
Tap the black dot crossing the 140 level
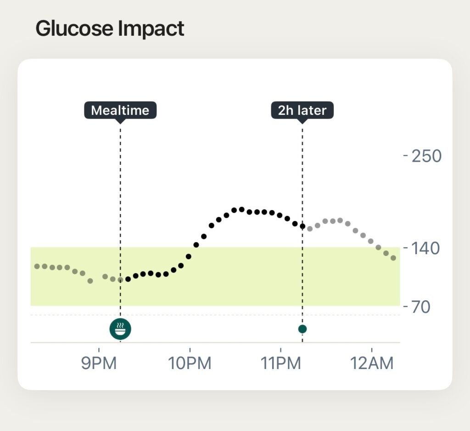coord(196,245)
